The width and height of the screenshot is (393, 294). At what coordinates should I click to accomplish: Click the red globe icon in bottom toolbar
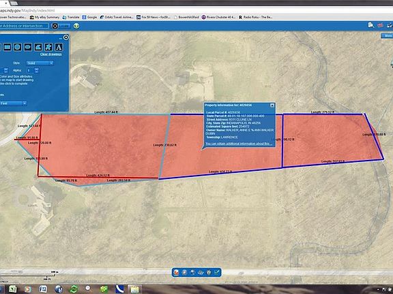point(176,272)
